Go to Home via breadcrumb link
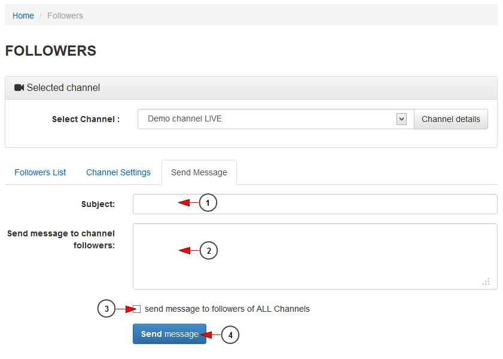The image size is (503, 359). point(23,16)
